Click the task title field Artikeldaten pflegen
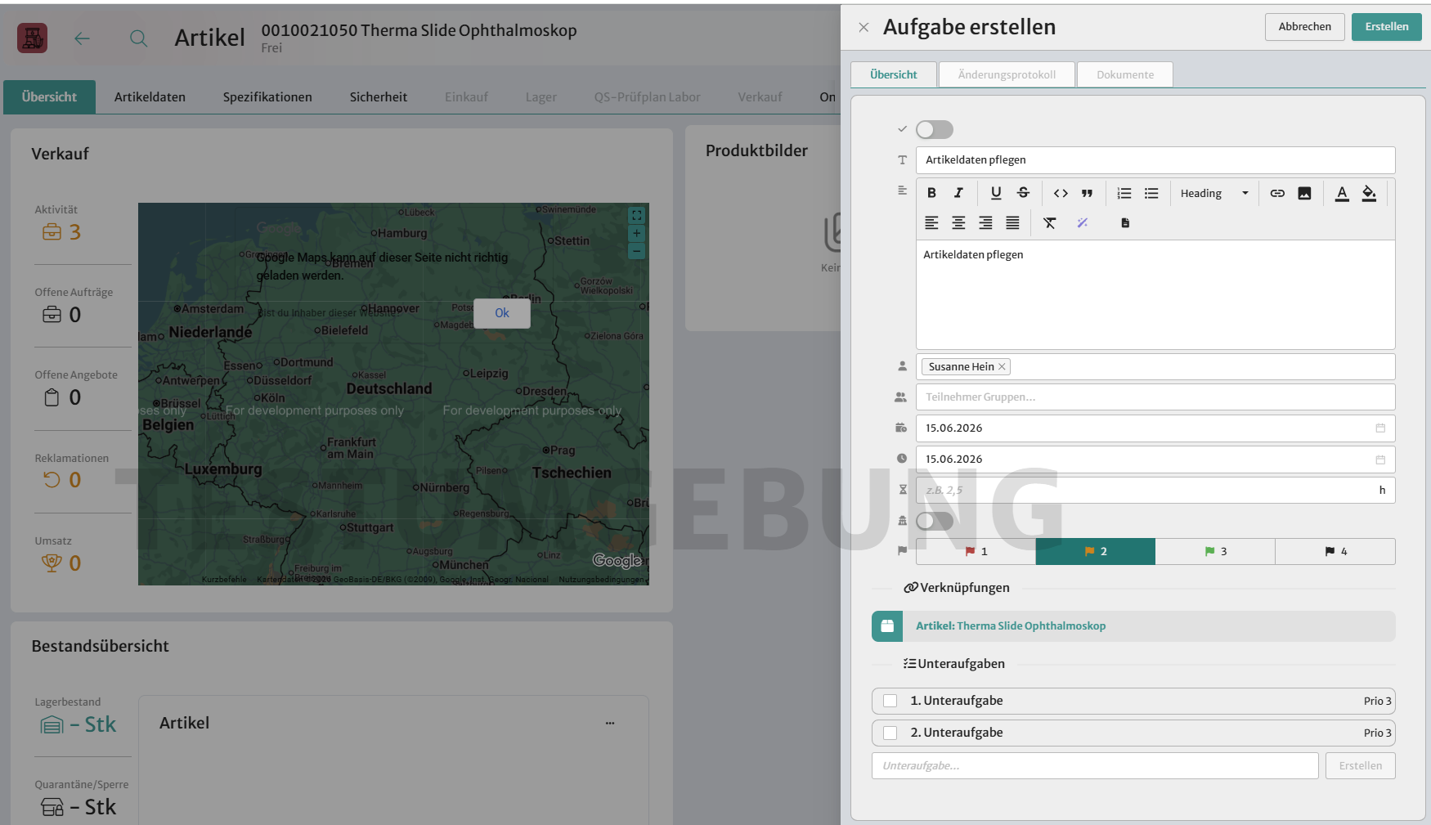Viewport: 1431px width, 825px height. click(1155, 160)
